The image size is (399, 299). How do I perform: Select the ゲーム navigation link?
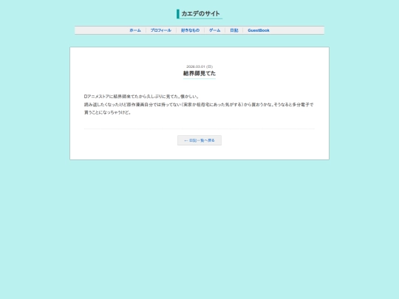215,30
